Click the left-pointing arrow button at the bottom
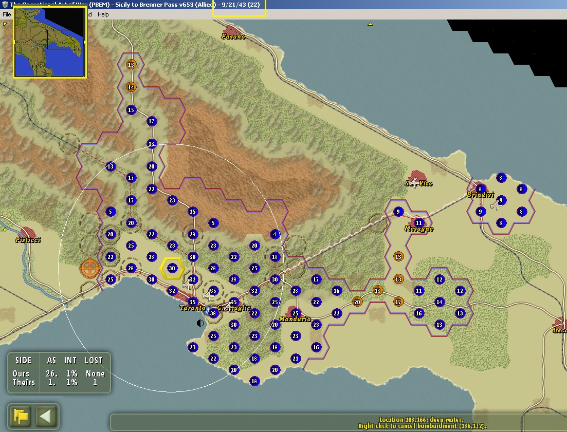Image resolution: width=567 pixels, height=432 pixels. pos(46,417)
